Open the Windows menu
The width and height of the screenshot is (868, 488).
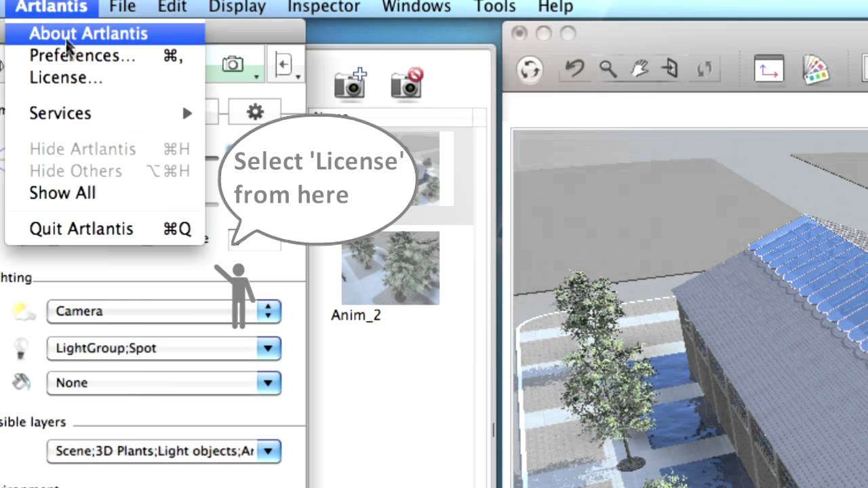(416, 7)
